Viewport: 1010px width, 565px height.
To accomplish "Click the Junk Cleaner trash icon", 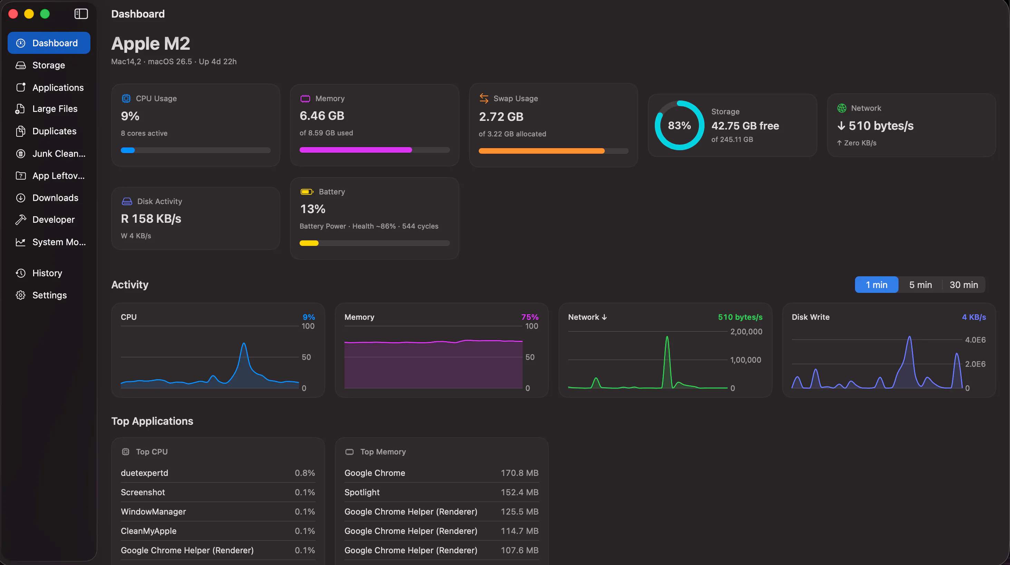I will tap(21, 153).
